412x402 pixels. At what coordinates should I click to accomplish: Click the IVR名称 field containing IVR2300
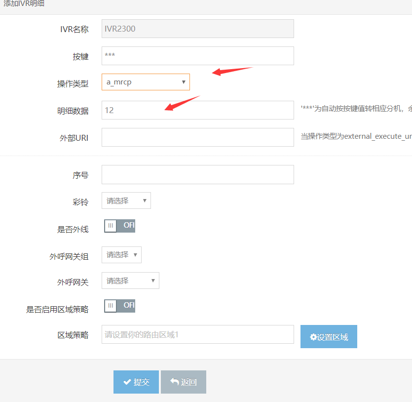(197, 29)
